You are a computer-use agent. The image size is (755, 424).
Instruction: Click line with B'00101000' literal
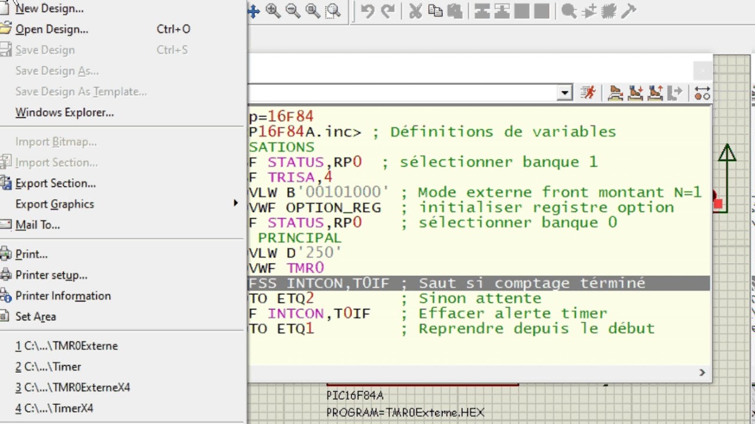475,193
